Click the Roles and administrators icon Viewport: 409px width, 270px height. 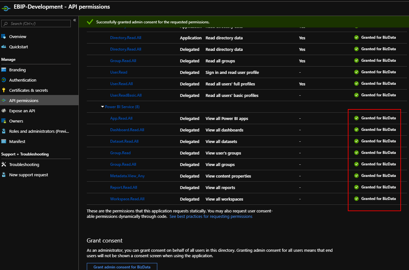click(x=4, y=131)
